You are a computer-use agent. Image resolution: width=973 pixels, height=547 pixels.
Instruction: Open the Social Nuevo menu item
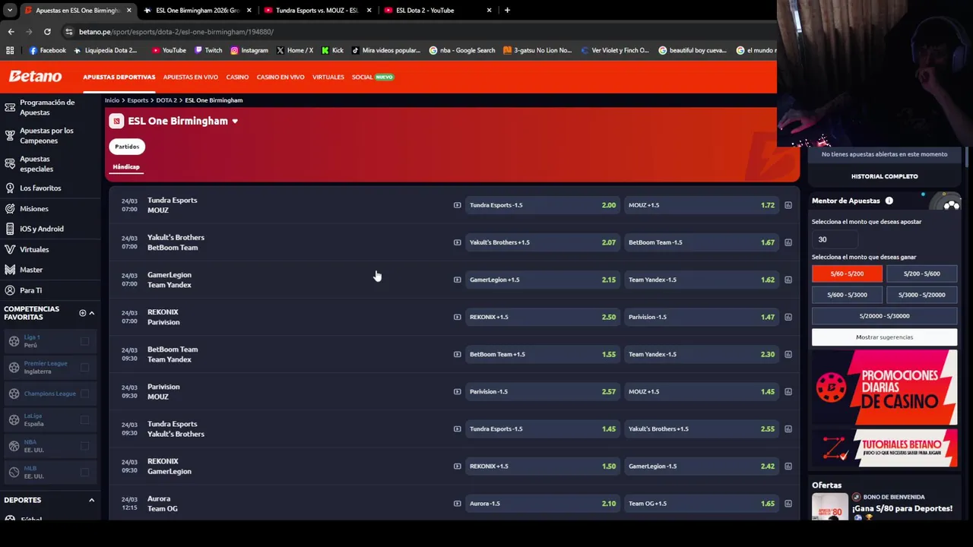pos(372,77)
